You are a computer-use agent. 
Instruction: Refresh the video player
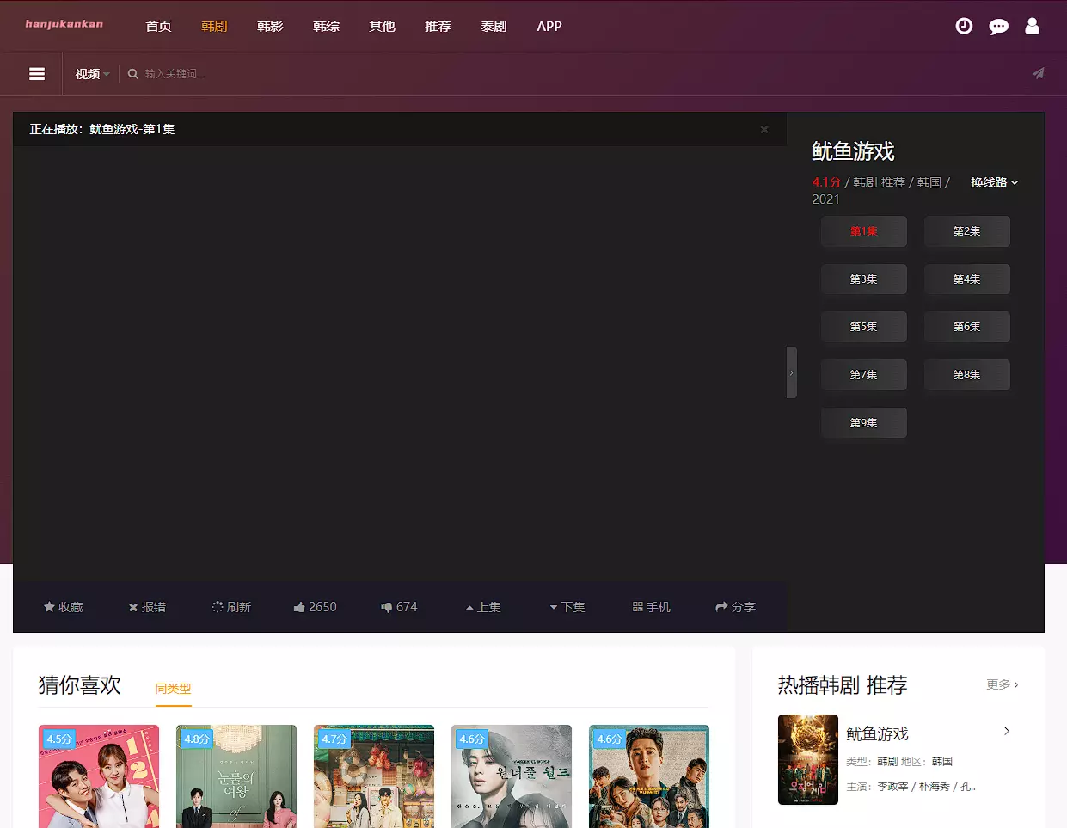(x=231, y=607)
